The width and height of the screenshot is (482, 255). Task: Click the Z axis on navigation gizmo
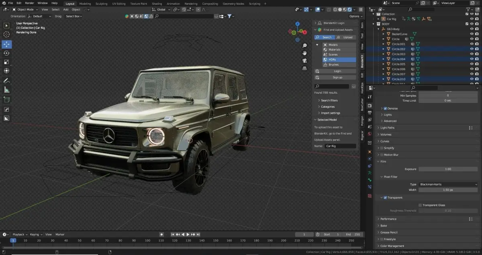click(x=298, y=24)
